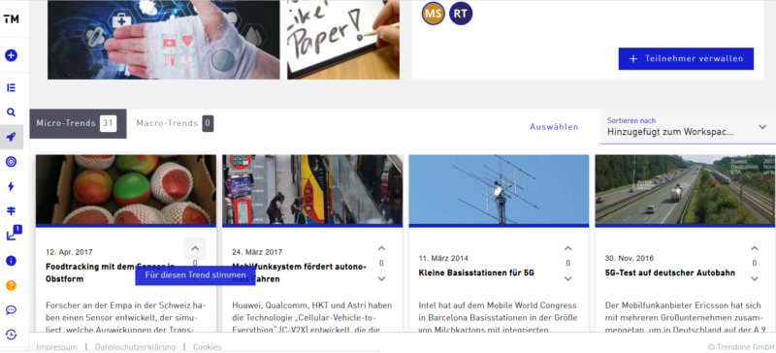This screenshot has height=353, width=776.
Task: Upvote the Foodtracking mit dem Sensor trend
Action: click(195, 248)
